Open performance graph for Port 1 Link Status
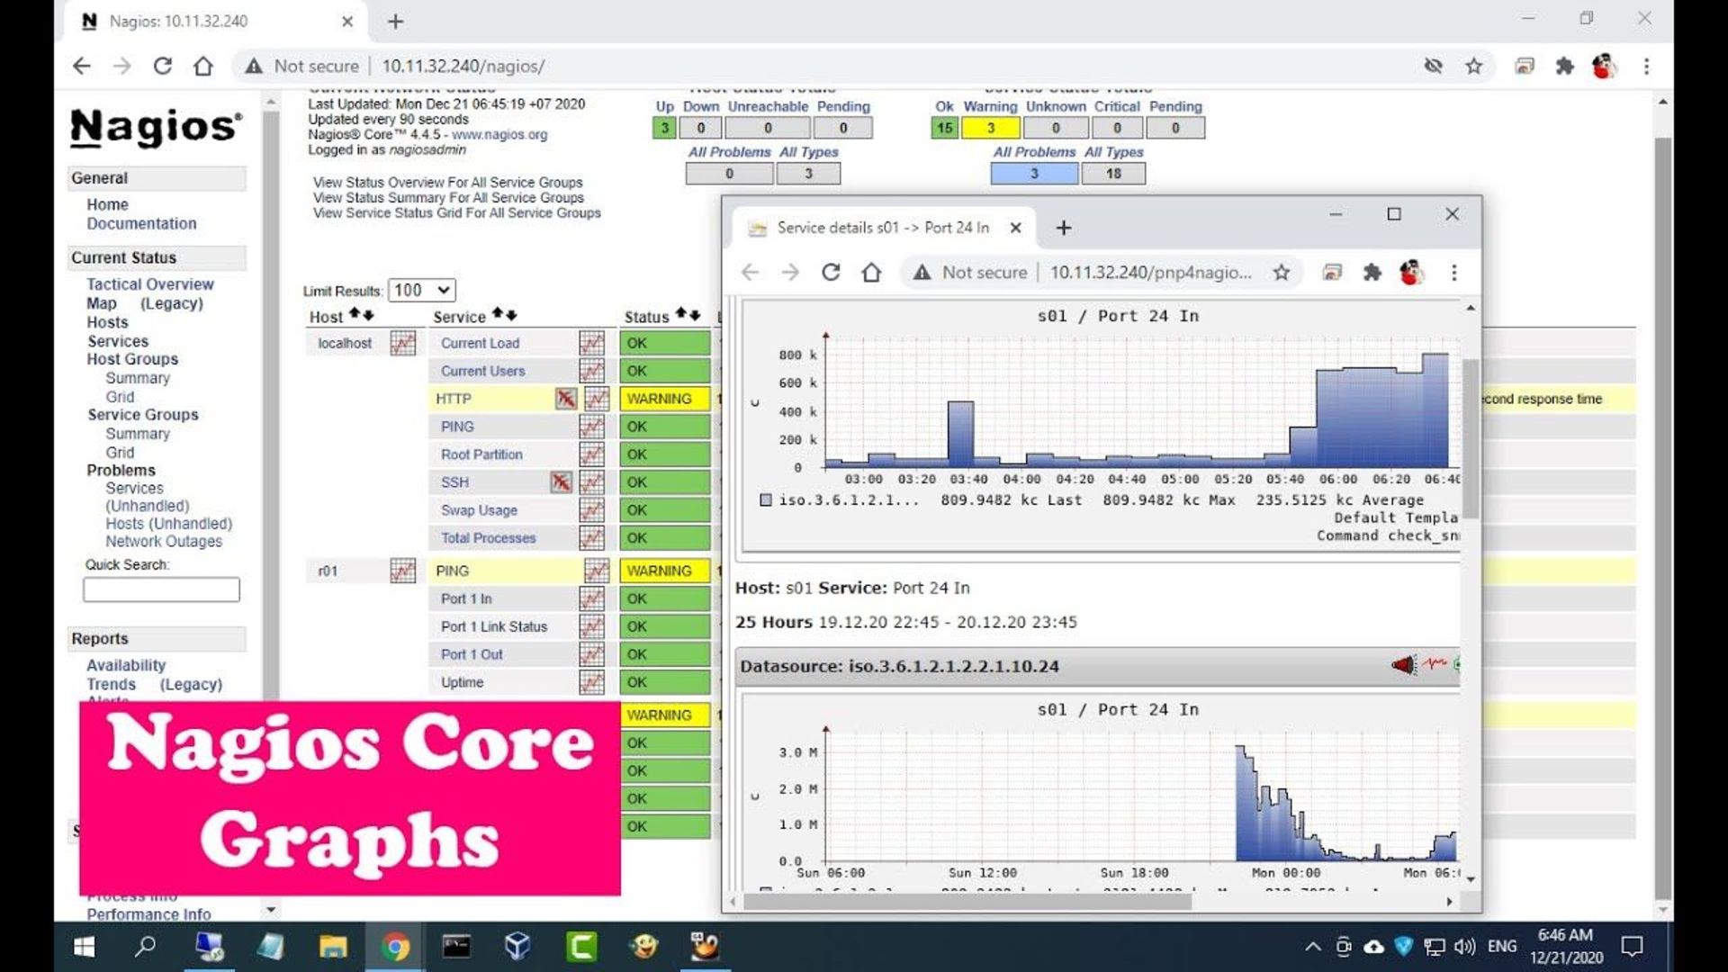 tap(591, 626)
